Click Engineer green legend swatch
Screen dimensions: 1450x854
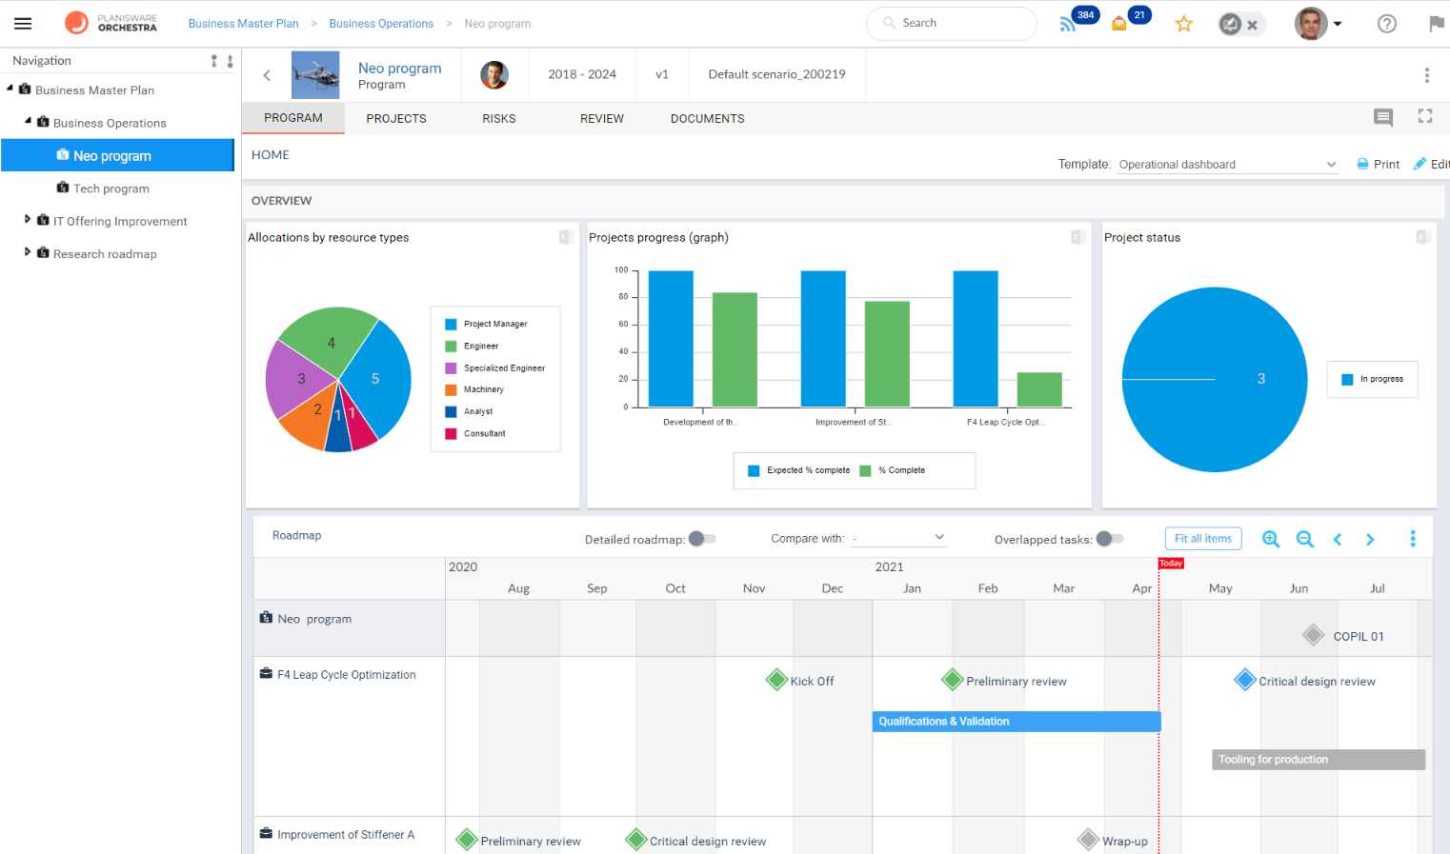(451, 347)
